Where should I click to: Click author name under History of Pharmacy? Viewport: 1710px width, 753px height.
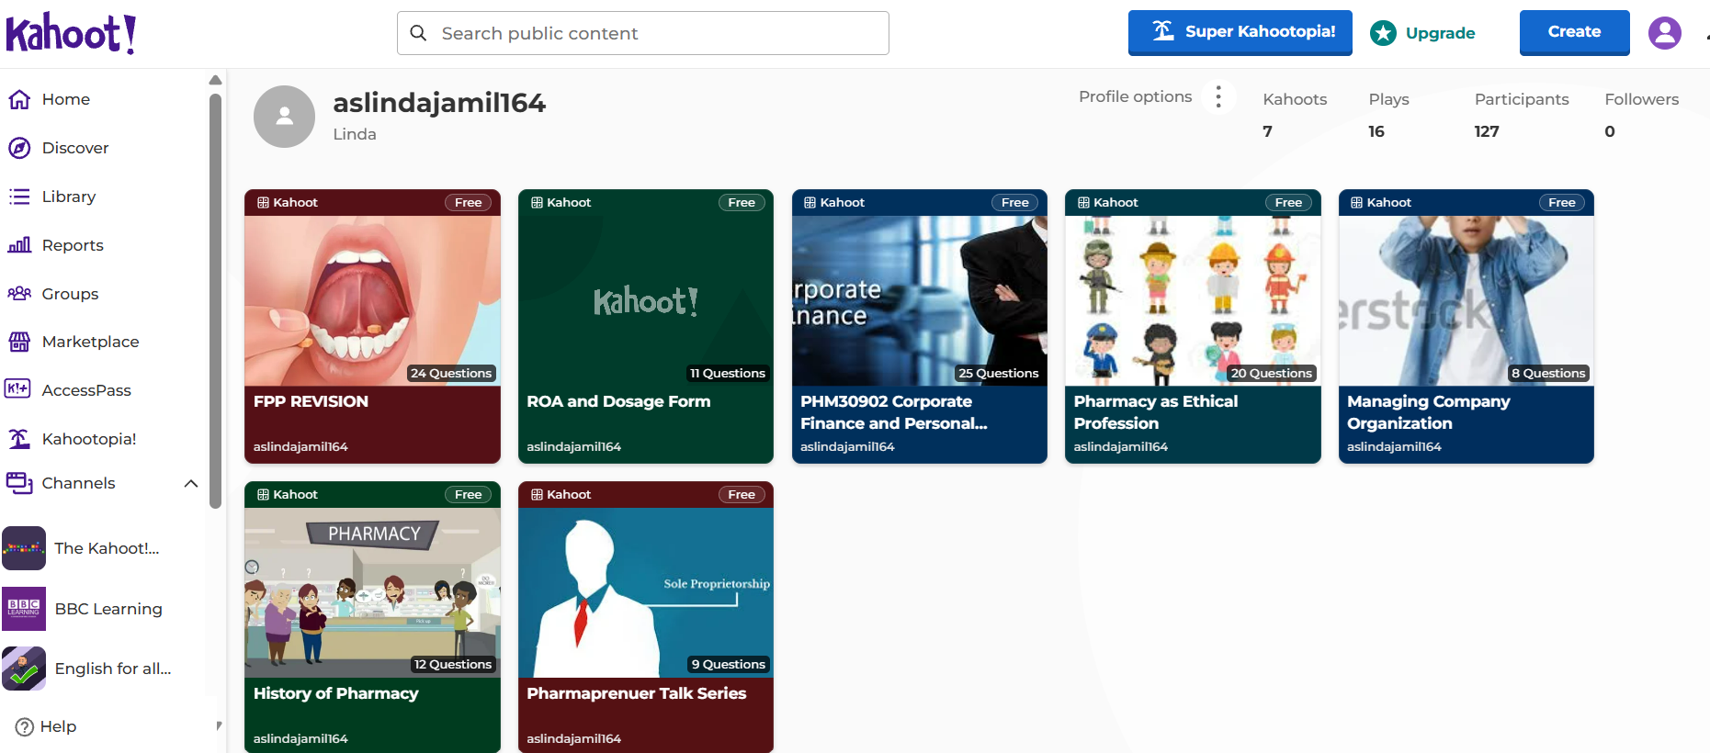coord(300,738)
